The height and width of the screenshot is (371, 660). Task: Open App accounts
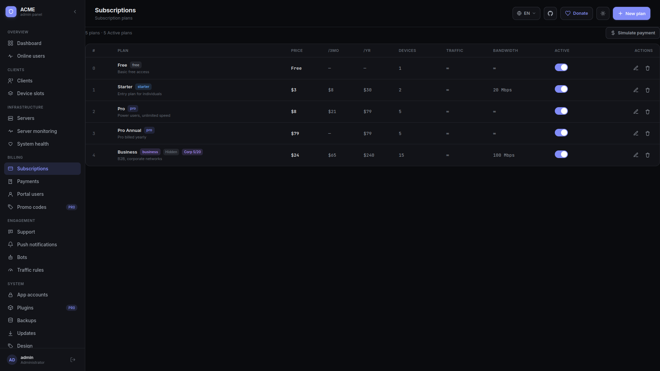coord(42,295)
